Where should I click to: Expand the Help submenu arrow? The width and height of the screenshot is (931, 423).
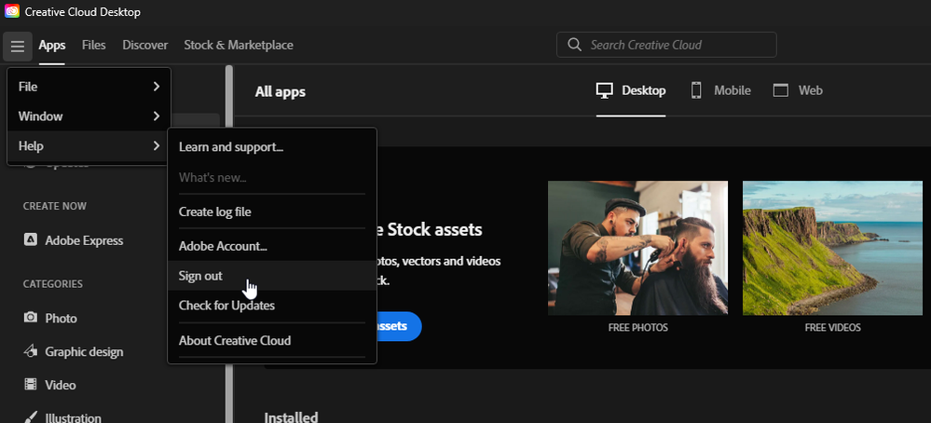click(157, 146)
